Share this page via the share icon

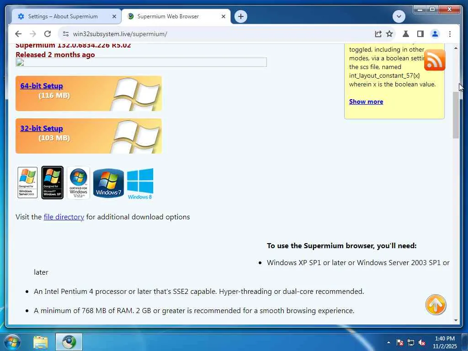(378, 34)
